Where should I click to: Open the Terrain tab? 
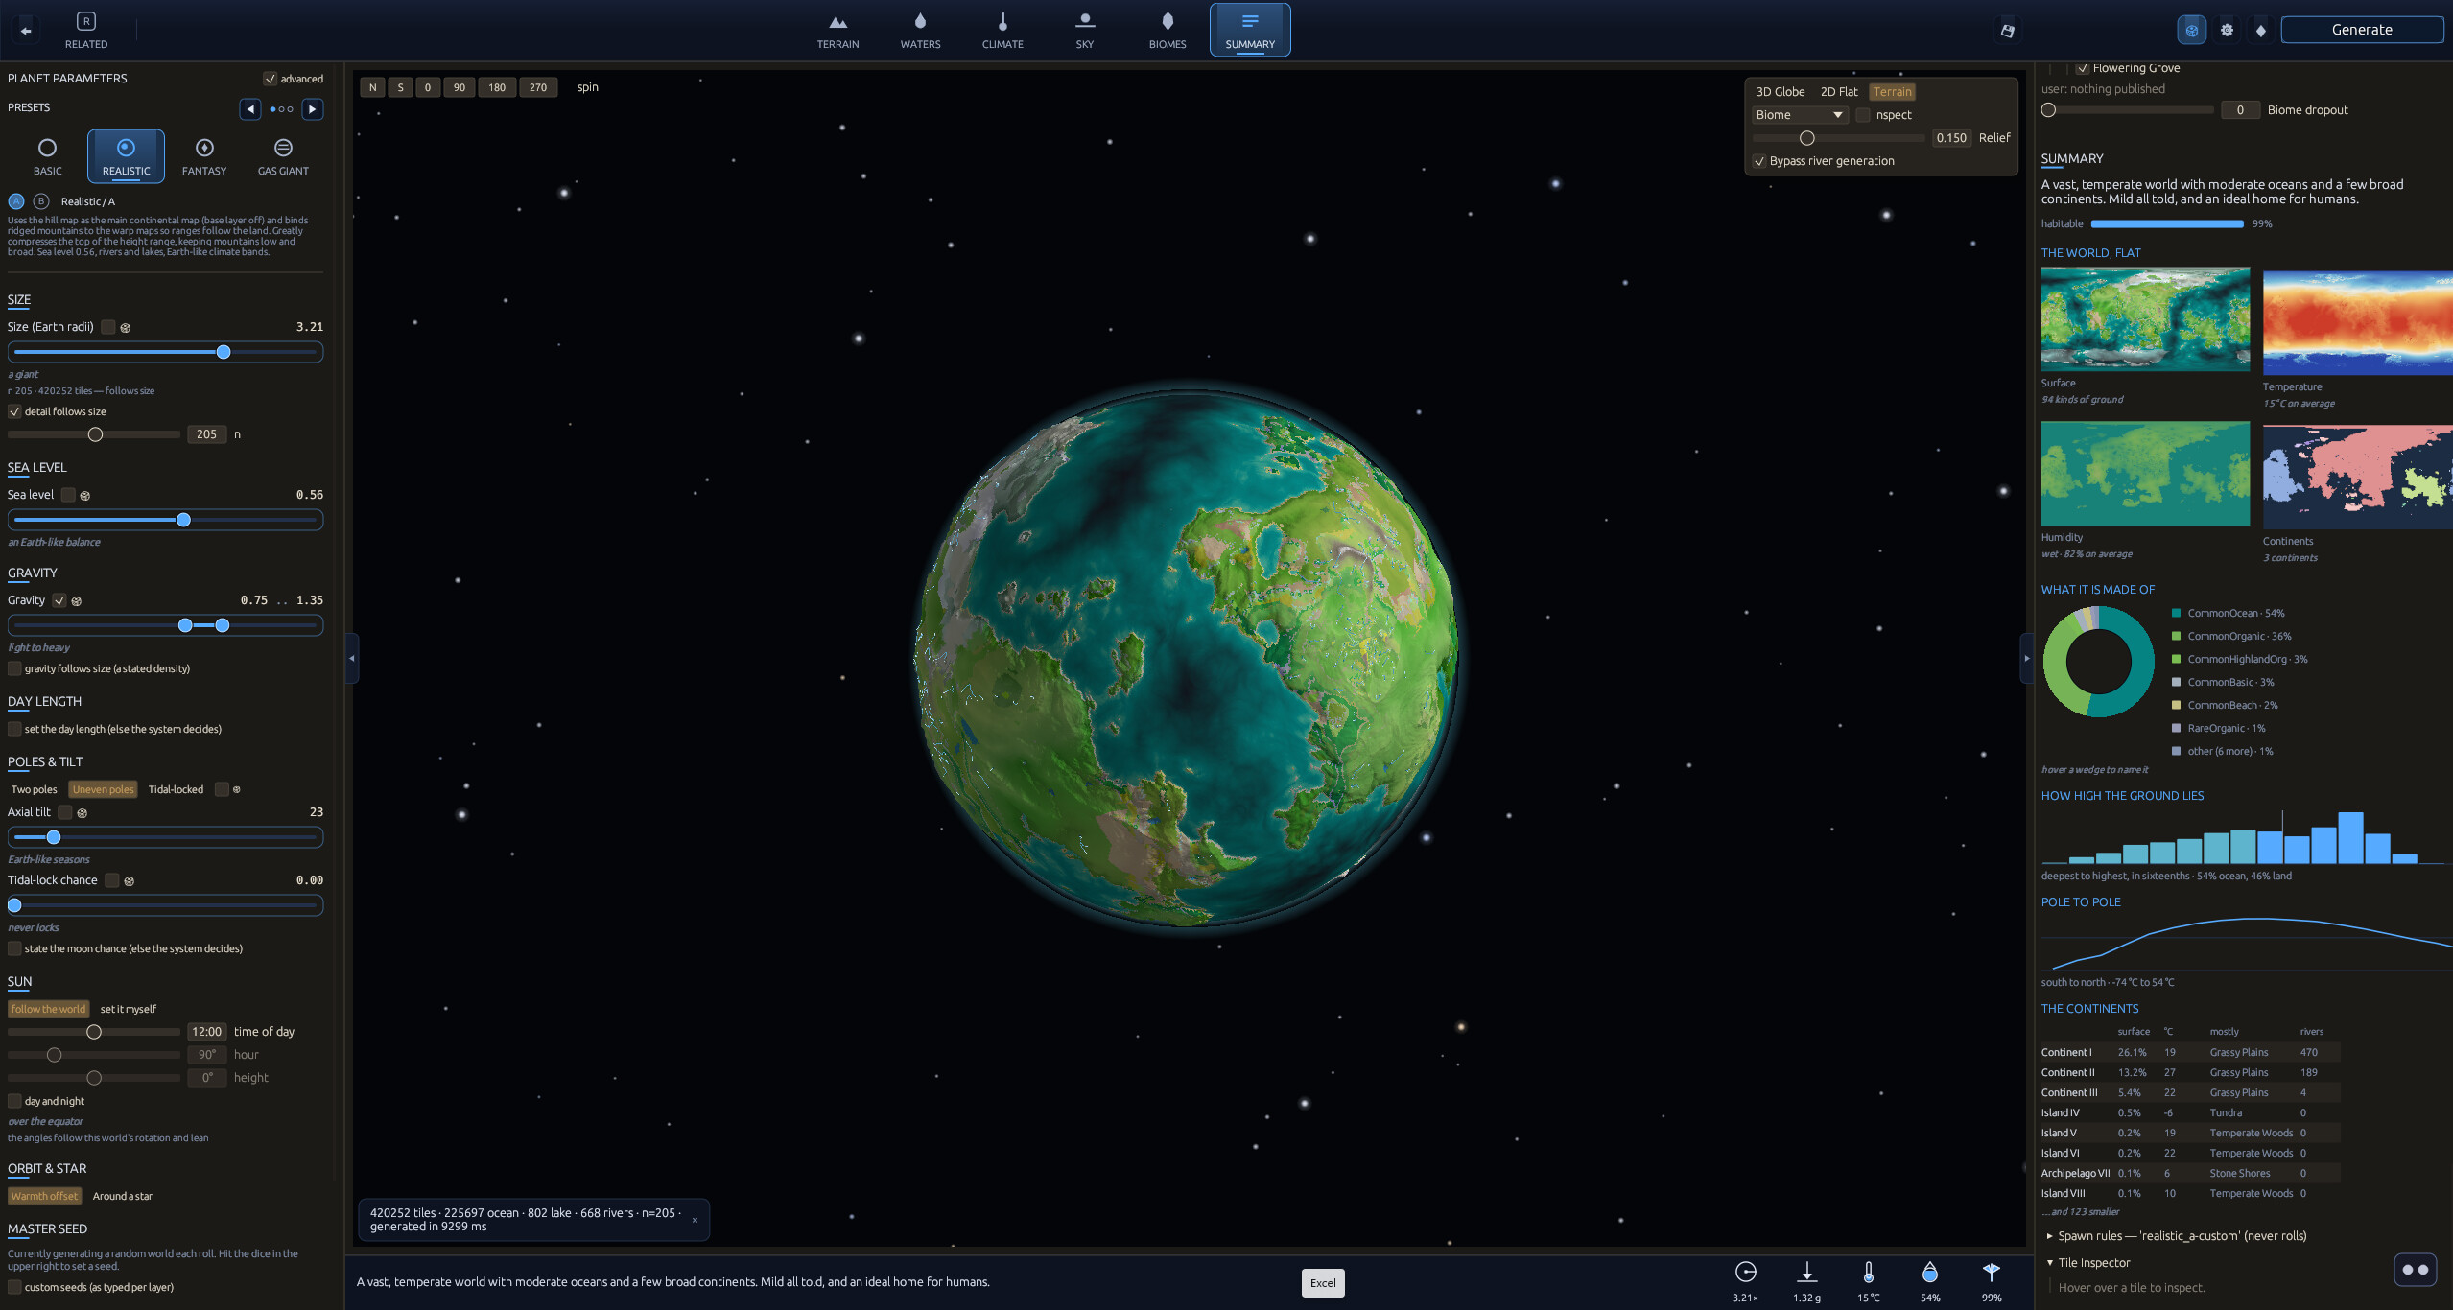tap(837, 31)
